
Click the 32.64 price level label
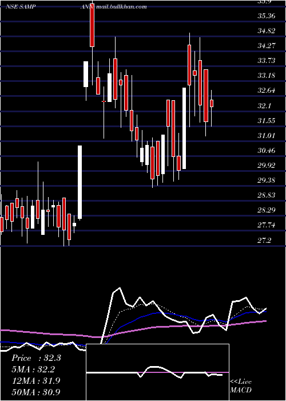tap(267, 91)
